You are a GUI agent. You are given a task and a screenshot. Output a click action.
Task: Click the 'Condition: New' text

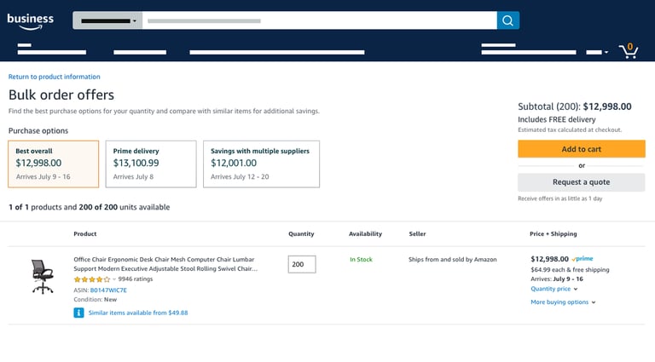coord(96,300)
